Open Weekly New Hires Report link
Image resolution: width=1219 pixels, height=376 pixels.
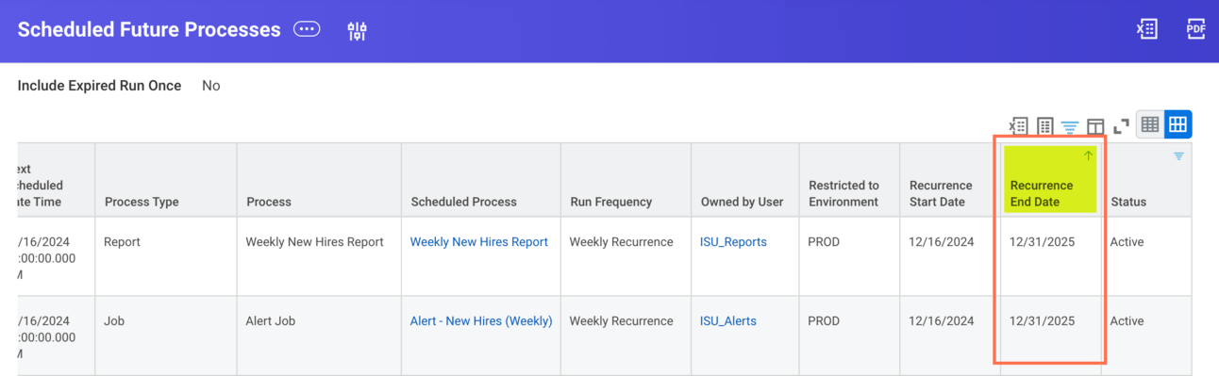[479, 242]
